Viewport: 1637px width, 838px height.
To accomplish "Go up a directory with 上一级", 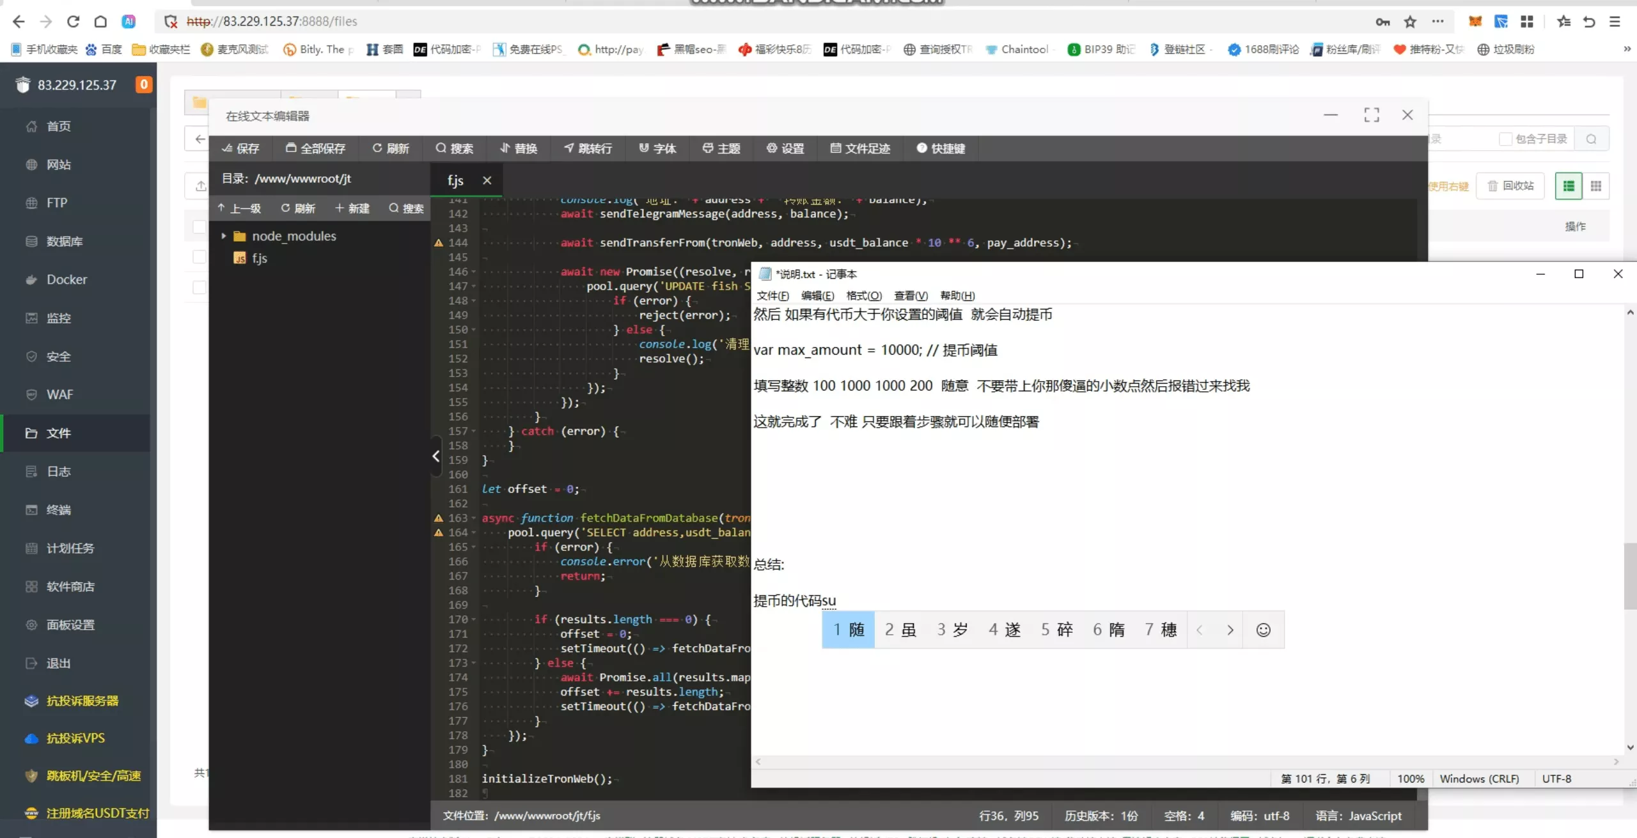I will (x=240, y=208).
